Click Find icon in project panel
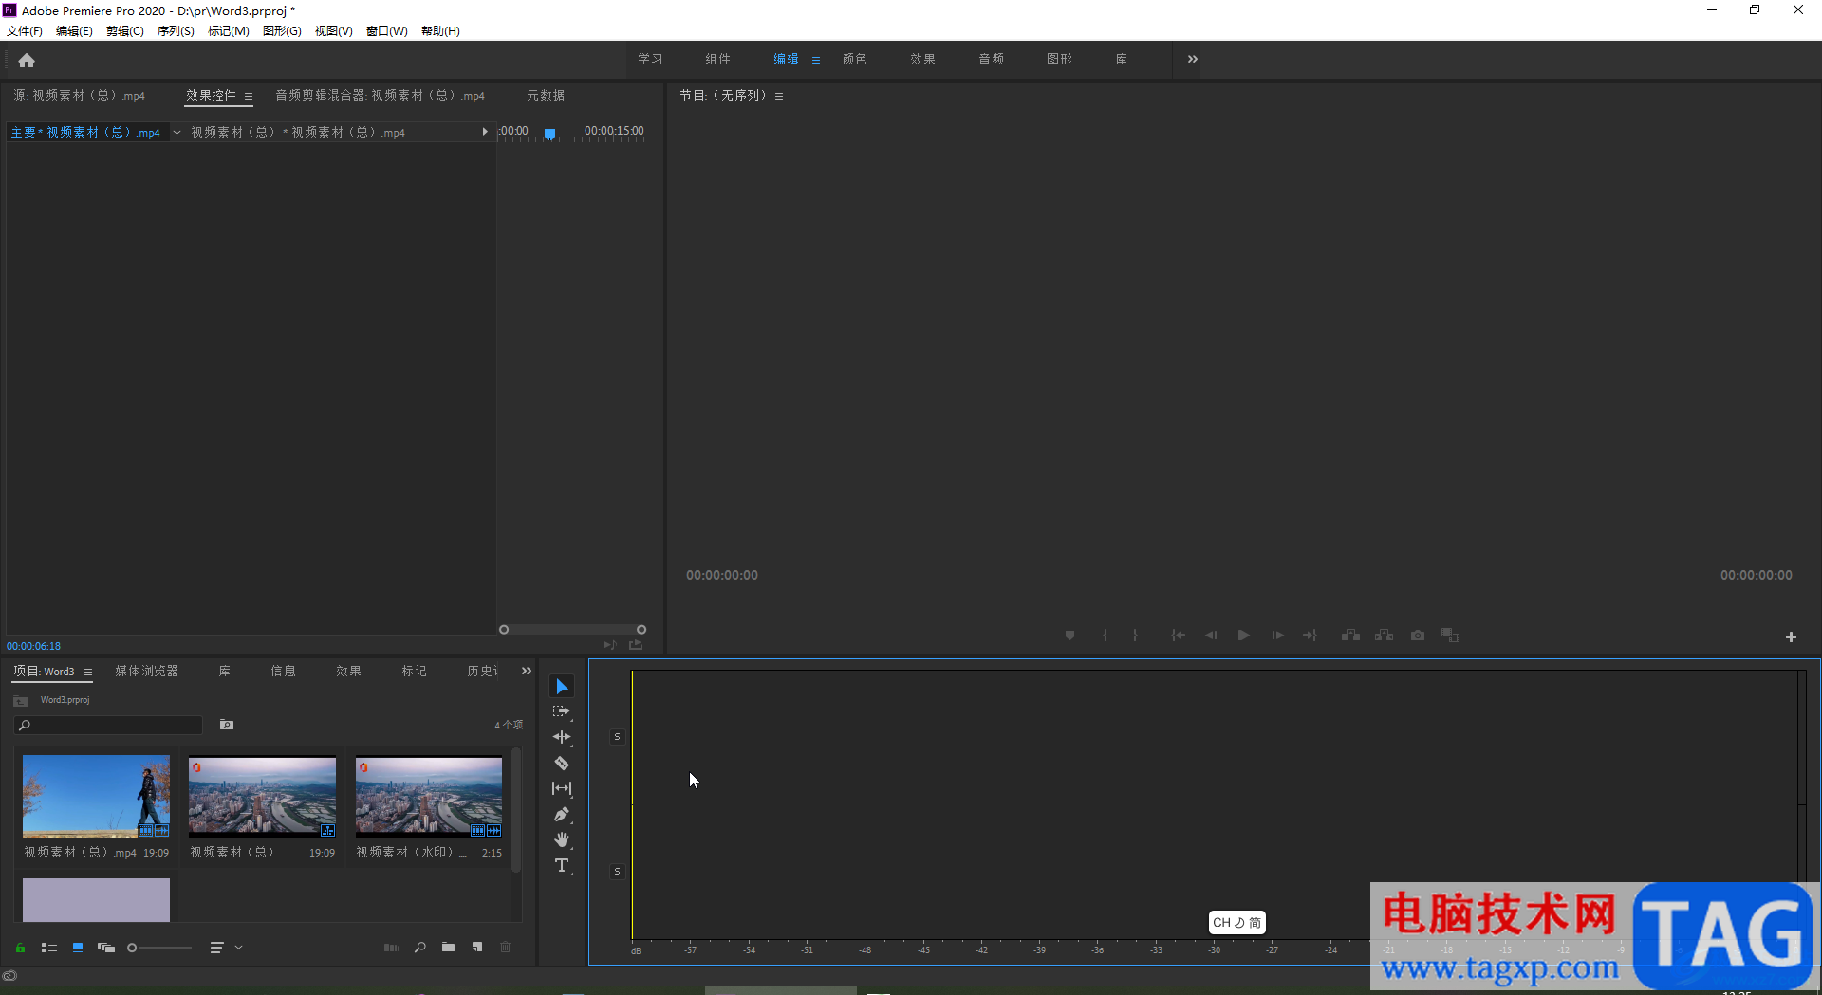 pyautogui.click(x=420, y=948)
